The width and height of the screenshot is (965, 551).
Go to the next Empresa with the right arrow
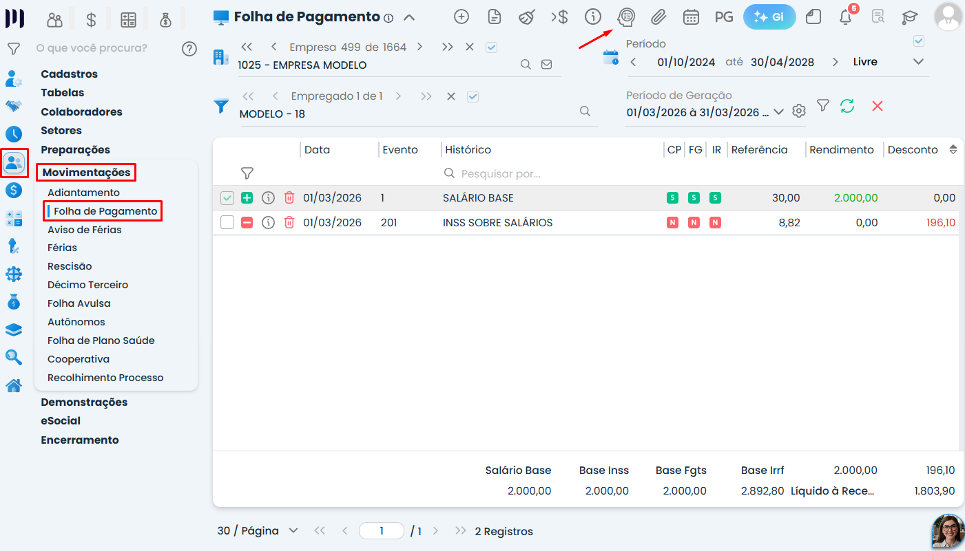[x=419, y=47]
